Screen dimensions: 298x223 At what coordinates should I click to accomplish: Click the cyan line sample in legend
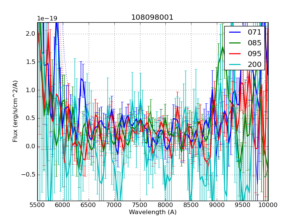(235, 65)
